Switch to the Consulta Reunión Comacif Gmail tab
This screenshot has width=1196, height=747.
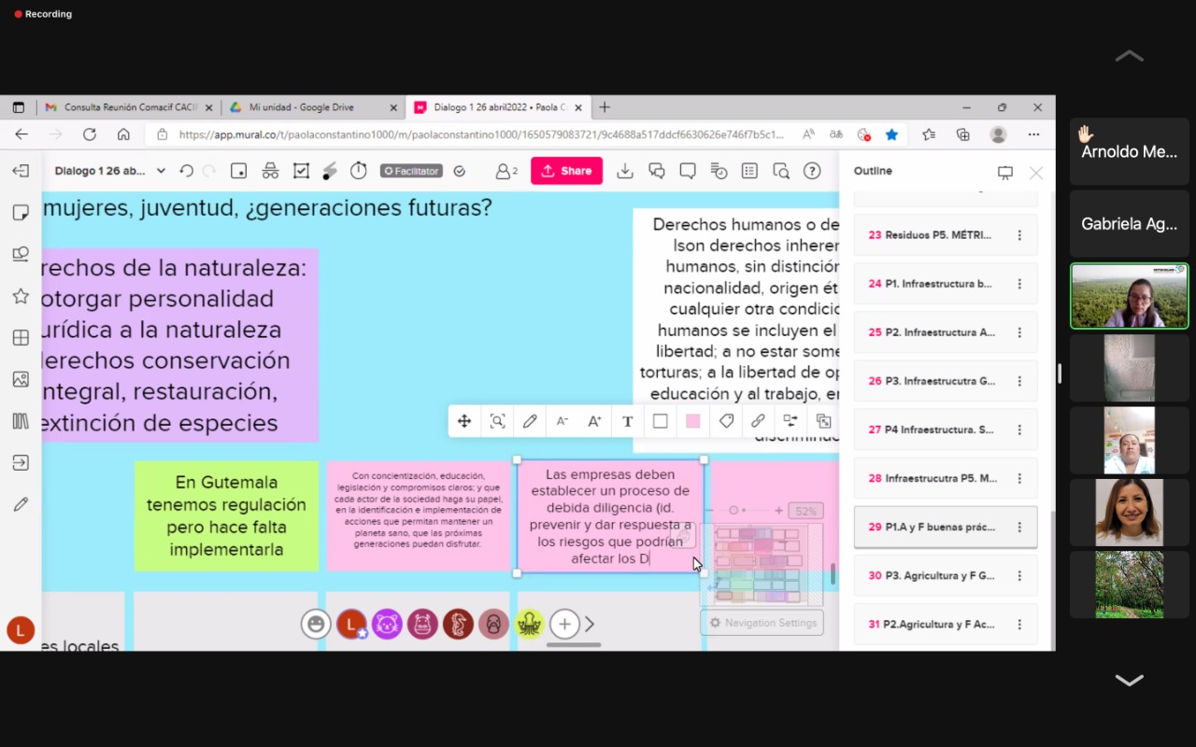click(128, 107)
